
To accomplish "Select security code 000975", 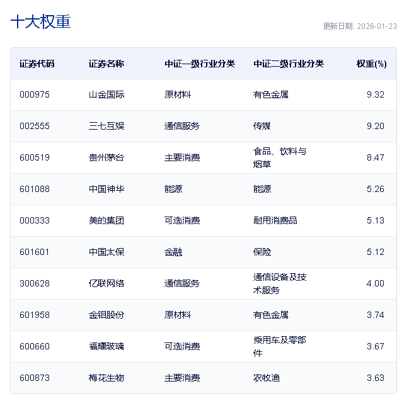I will click(x=35, y=94).
